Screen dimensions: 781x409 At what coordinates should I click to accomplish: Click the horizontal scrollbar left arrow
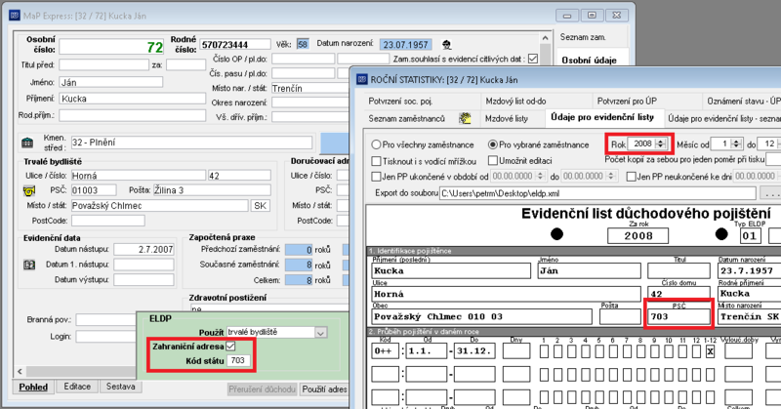click(20, 371)
